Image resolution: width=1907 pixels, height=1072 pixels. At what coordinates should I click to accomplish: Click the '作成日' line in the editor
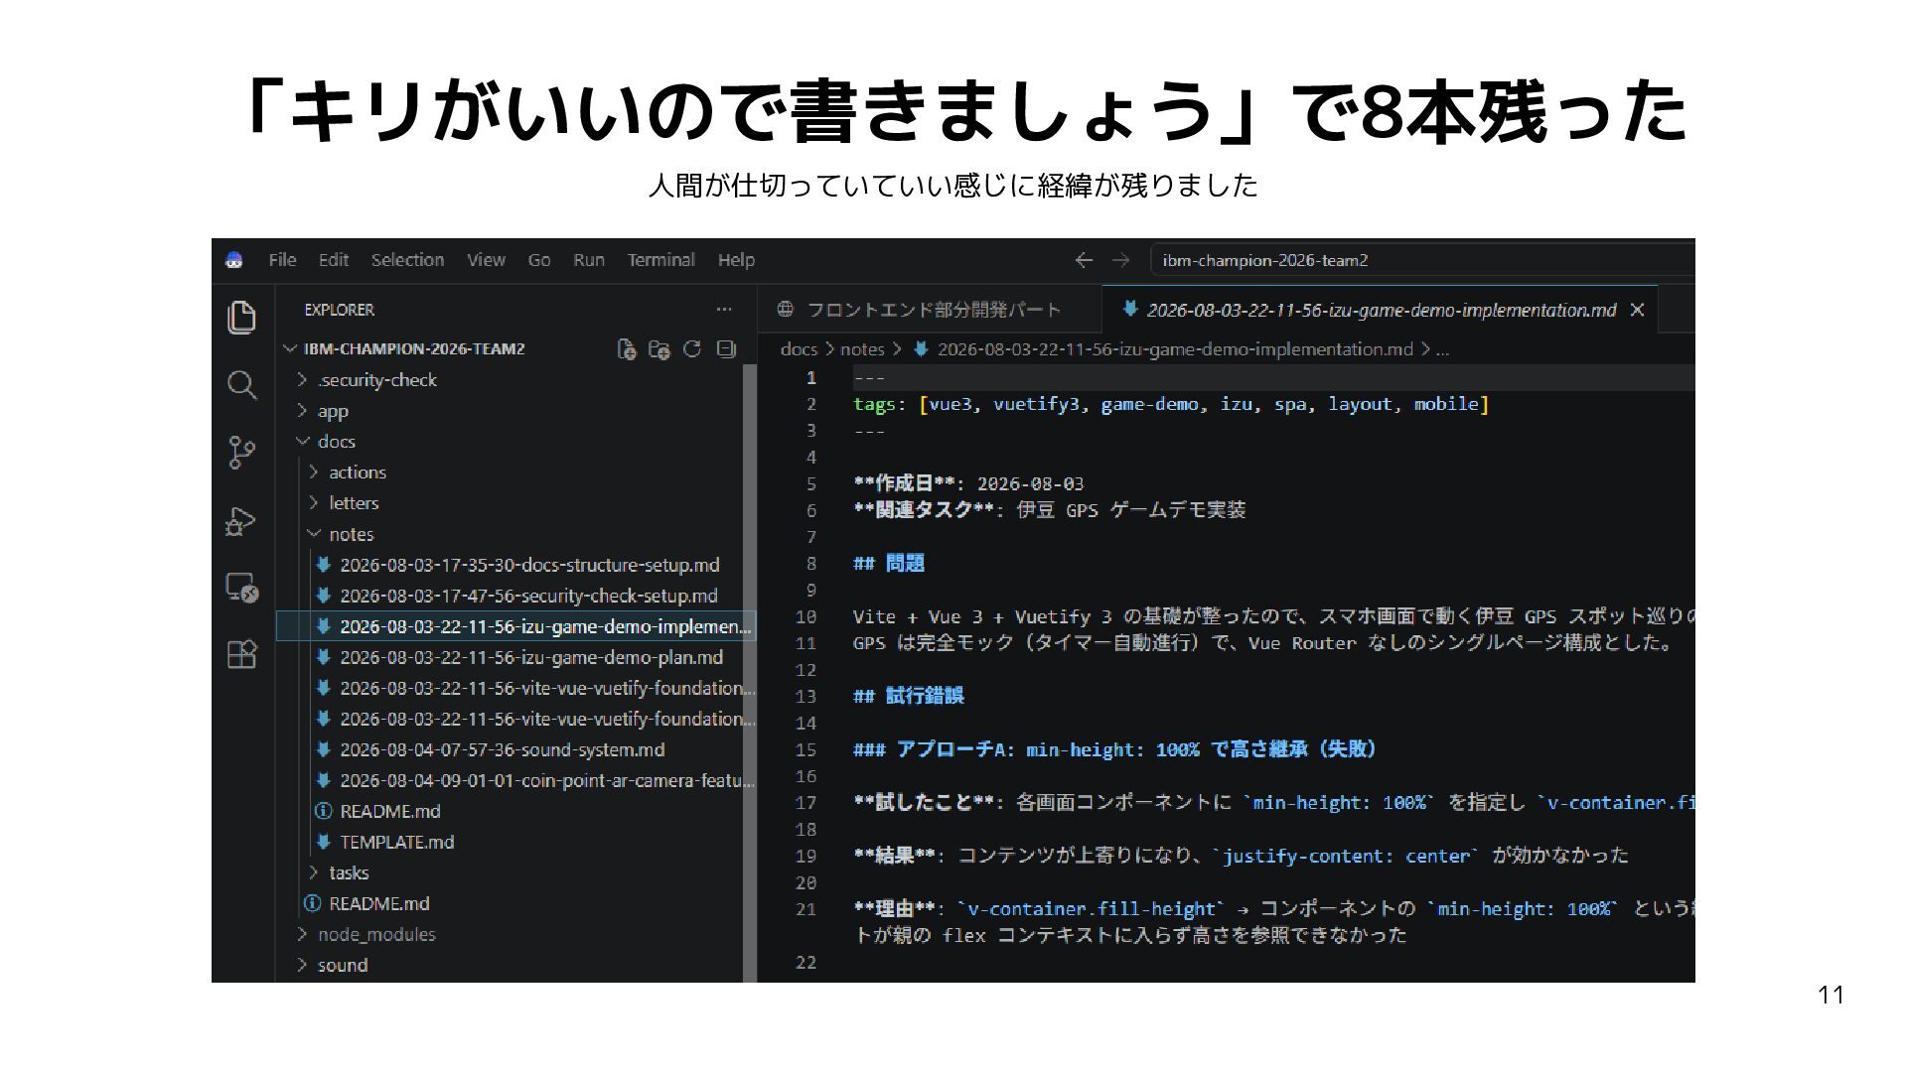click(x=968, y=483)
